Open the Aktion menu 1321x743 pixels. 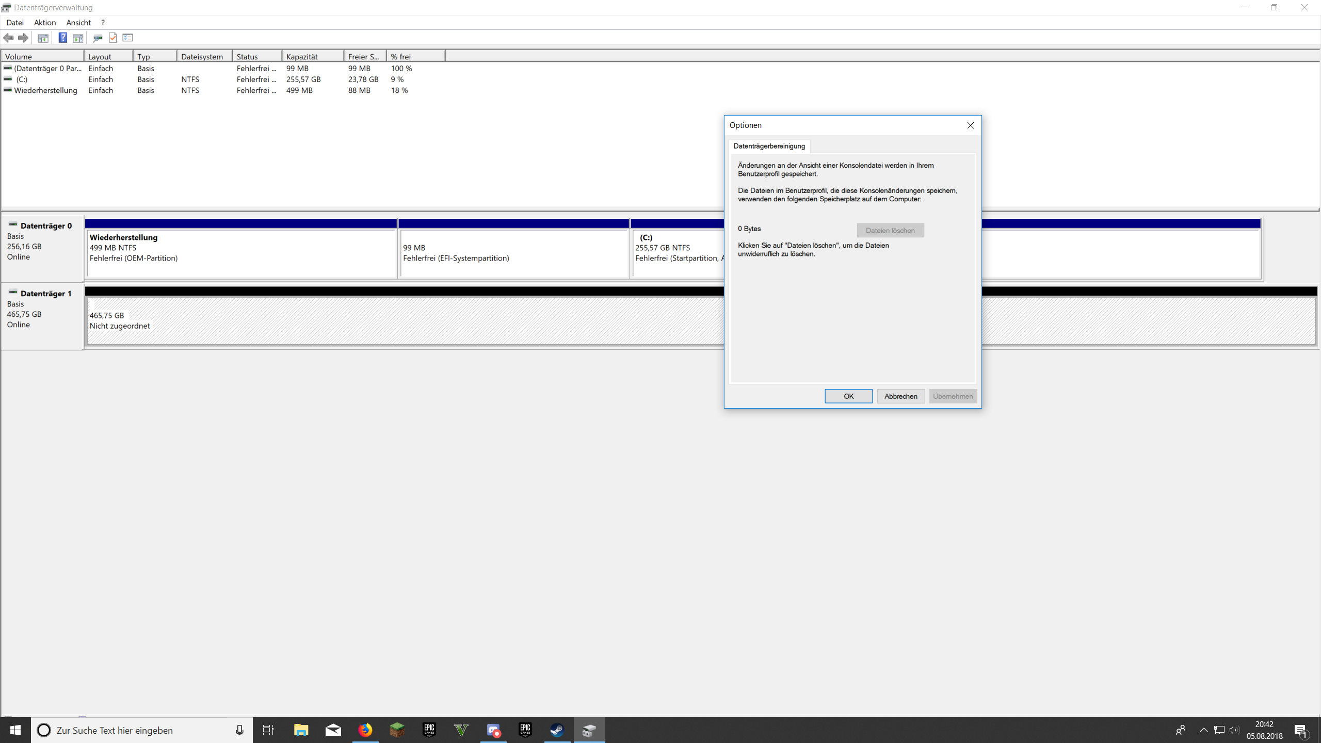(x=45, y=23)
